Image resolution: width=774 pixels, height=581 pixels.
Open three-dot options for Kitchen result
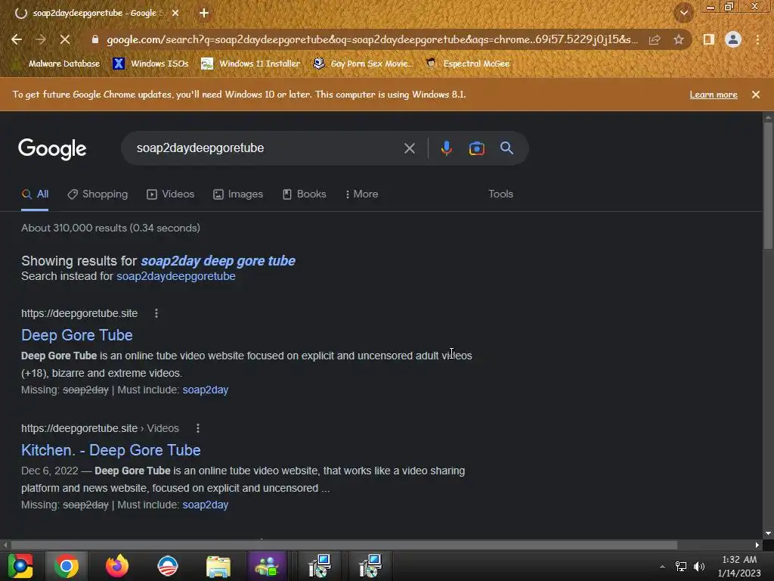pos(198,428)
